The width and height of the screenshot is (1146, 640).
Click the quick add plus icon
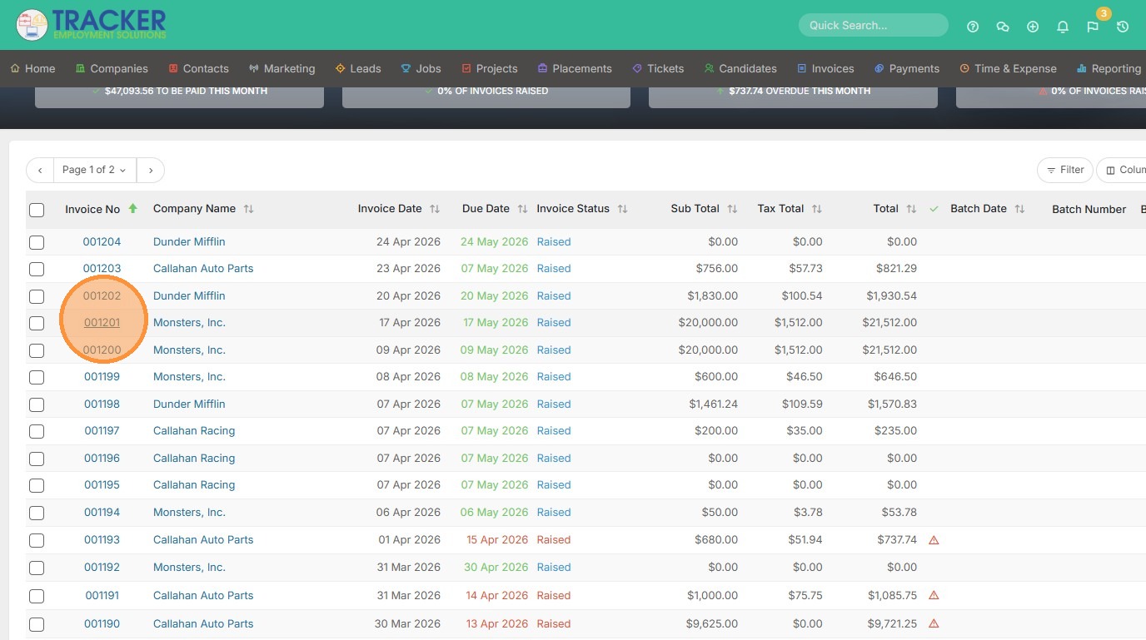click(x=1033, y=27)
